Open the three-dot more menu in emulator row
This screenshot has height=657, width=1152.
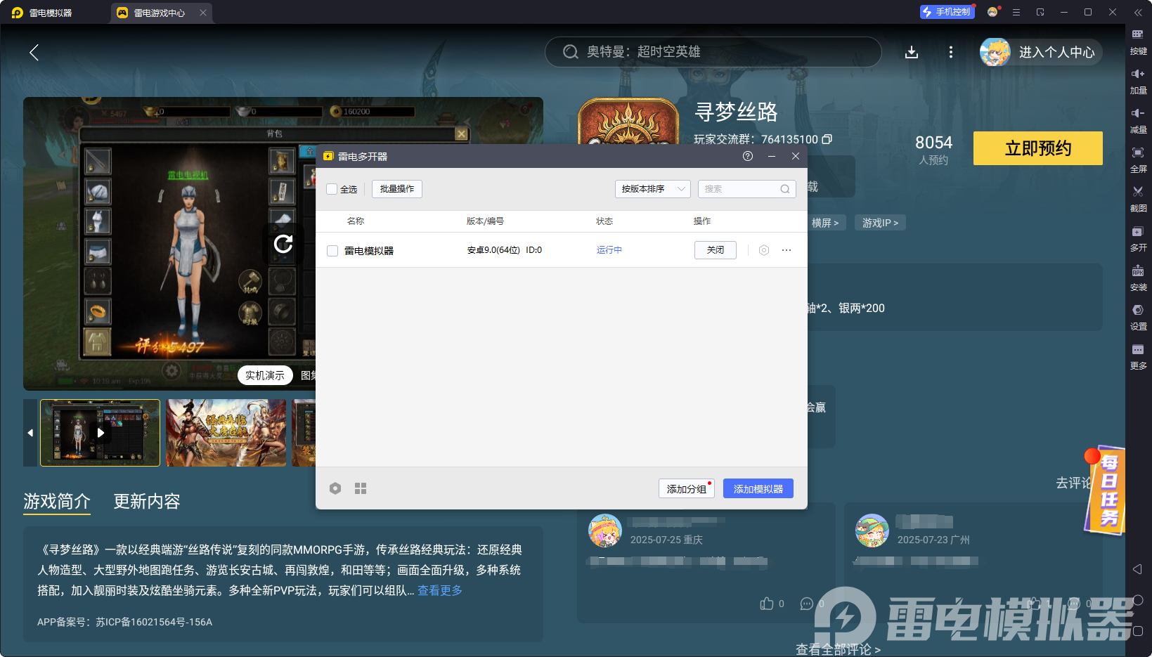(787, 250)
